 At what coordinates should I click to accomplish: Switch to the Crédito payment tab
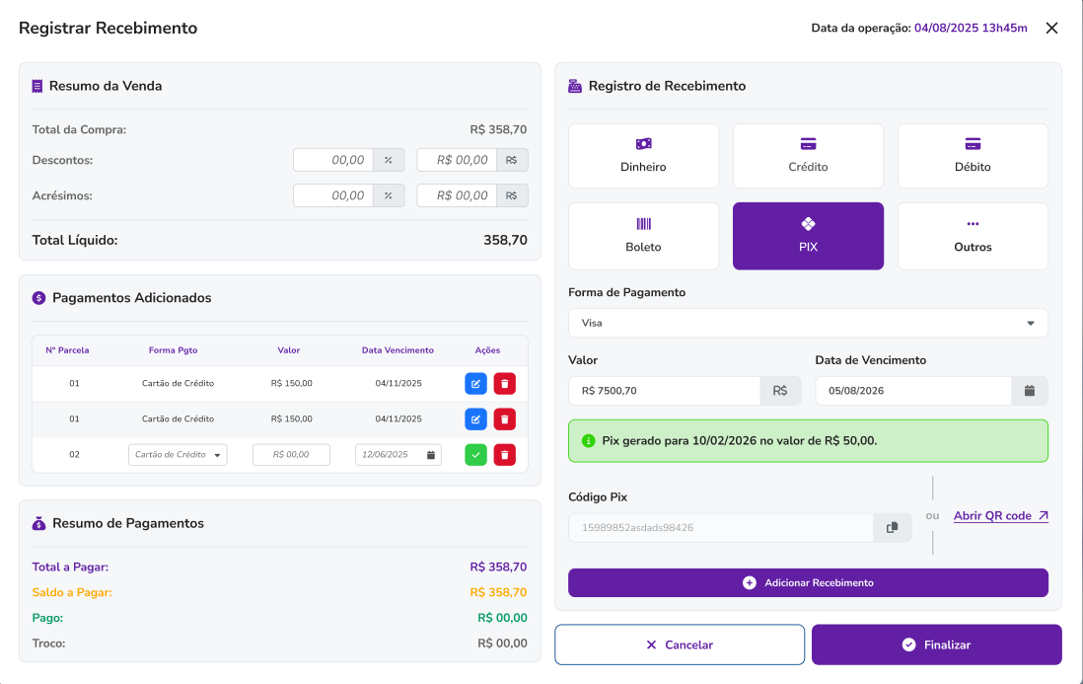(x=808, y=156)
